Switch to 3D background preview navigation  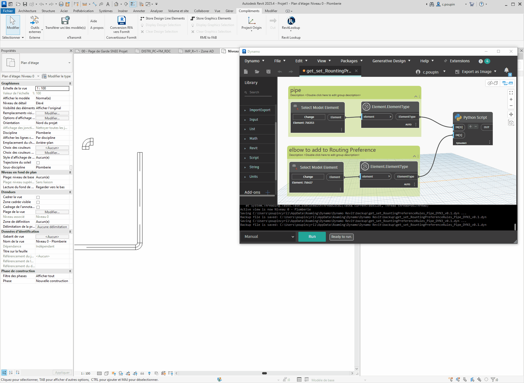click(x=493, y=83)
